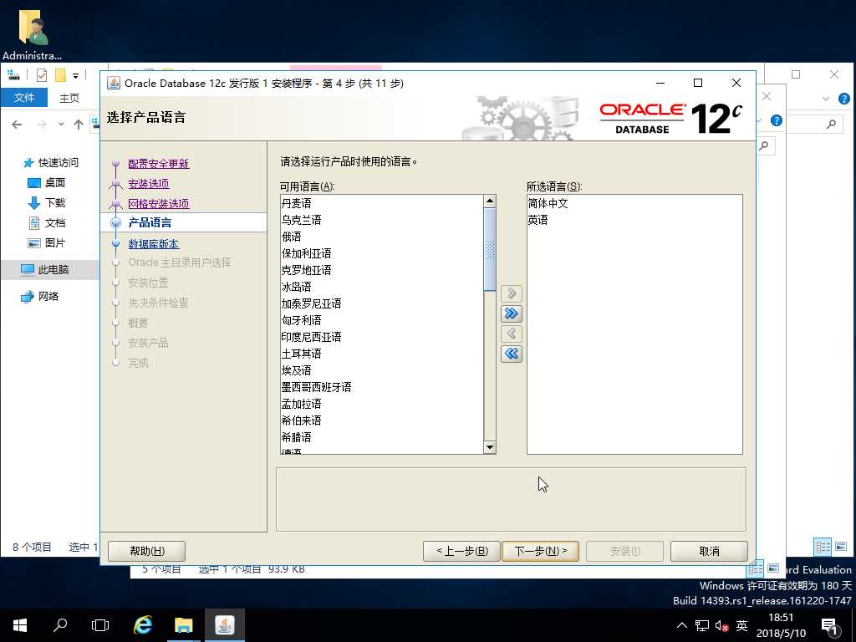
Task: Add all languages with double right arrow
Action: tap(512, 313)
